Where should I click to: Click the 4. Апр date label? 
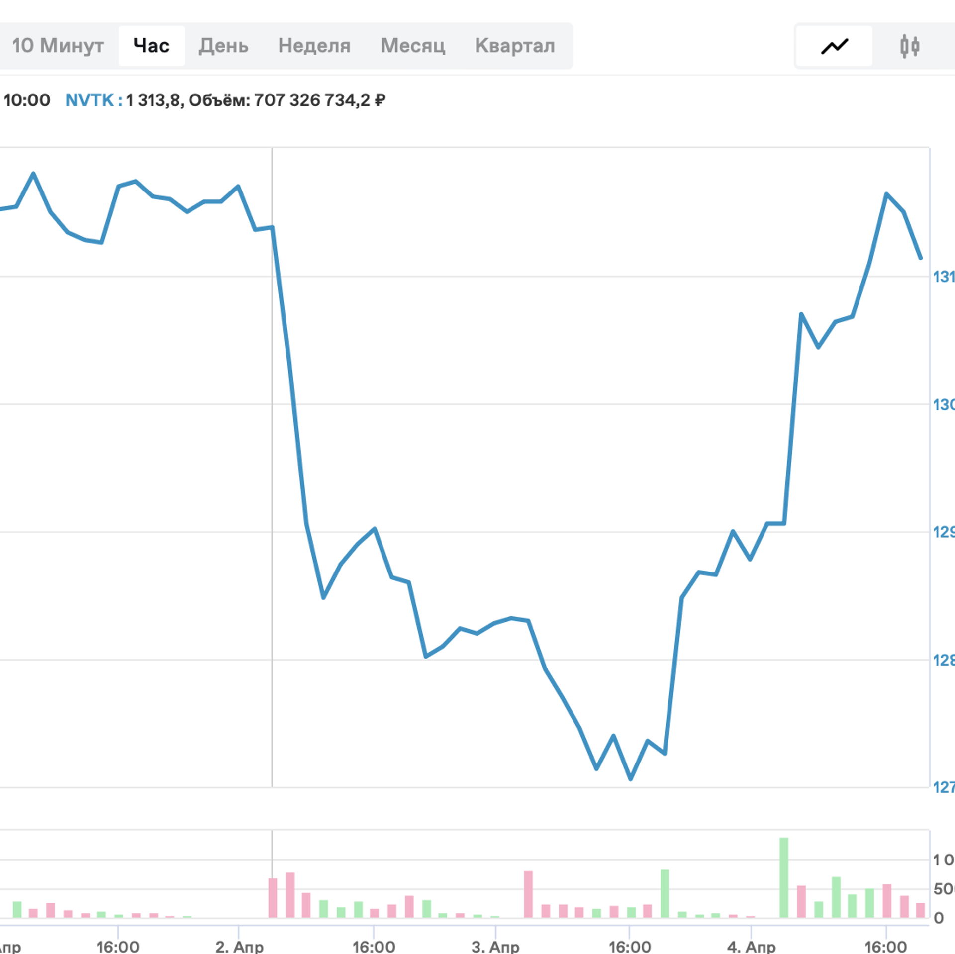751,946
